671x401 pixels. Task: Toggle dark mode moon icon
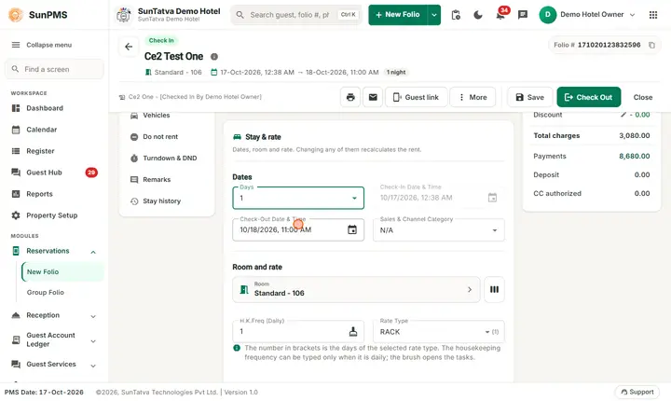coord(478,15)
